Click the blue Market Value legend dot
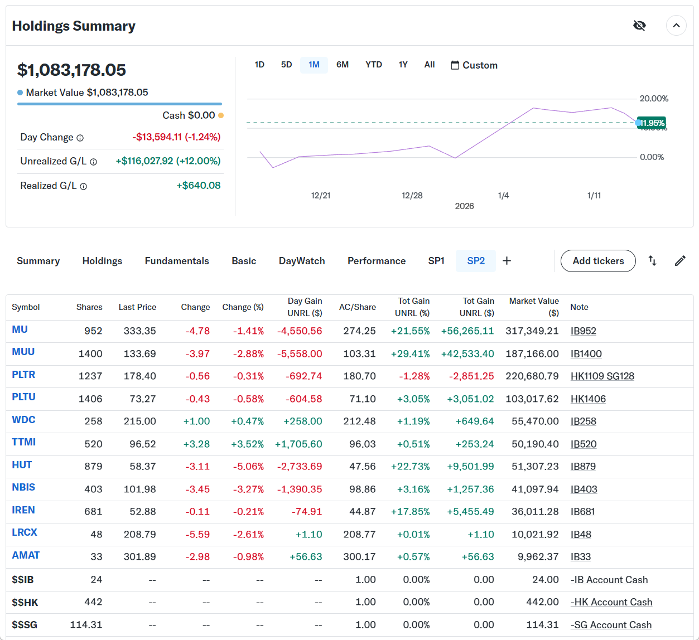Viewport: 699px width, 640px height. tap(20, 93)
